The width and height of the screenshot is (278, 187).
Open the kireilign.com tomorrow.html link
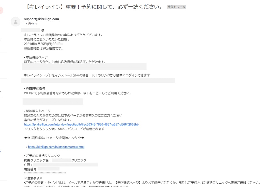coord(56,147)
